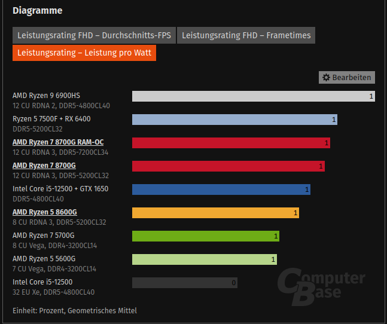Click the Einheit: Prozent, Geometrisches Mittel note
Image resolution: width=387 pixels, height=324 pixels.
tap(75, 311)
